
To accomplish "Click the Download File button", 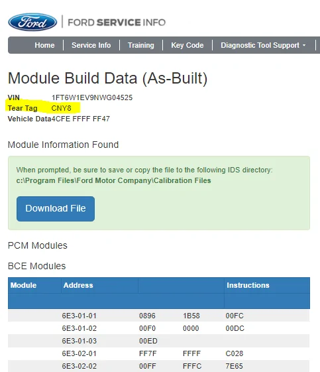I will tap(56, 208).
